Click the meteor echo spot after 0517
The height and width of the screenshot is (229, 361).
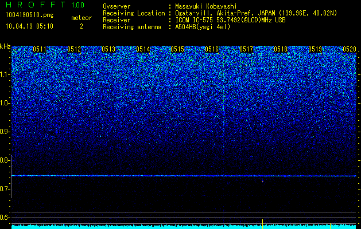tap(262, 181)
